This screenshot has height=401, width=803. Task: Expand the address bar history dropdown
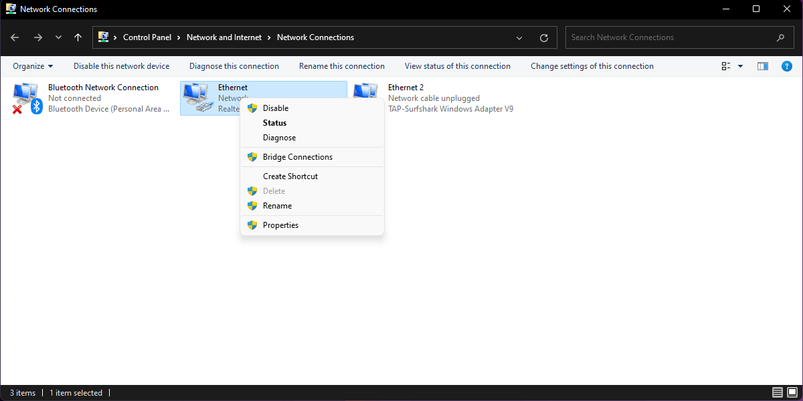pyautogui.click(x=520, y=37)
